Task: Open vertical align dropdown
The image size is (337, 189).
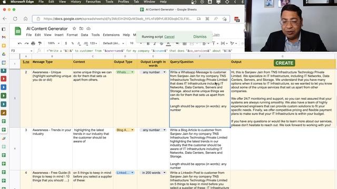Action: tap(215, 44)
